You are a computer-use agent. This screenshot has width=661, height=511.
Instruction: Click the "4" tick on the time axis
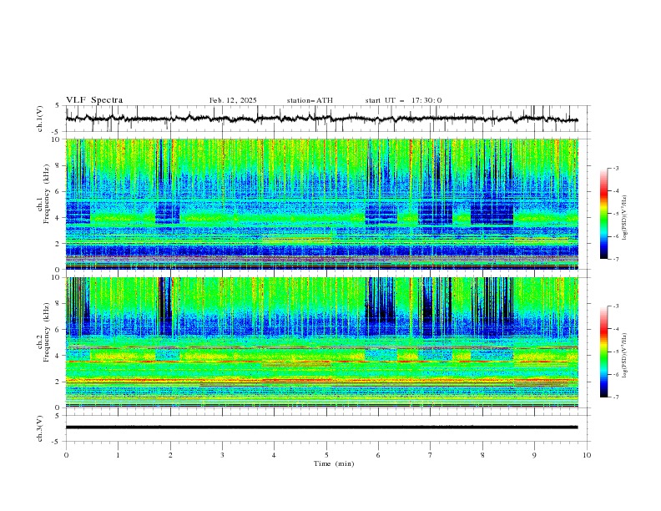coord(274,455)
